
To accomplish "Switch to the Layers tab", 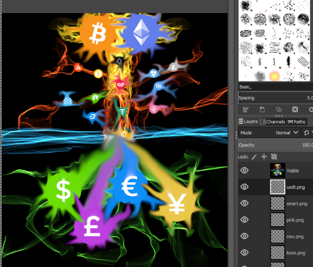I will click(248, 122).
